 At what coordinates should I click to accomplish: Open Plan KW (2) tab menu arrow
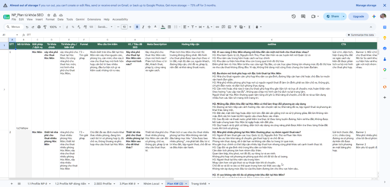point(186,184)
